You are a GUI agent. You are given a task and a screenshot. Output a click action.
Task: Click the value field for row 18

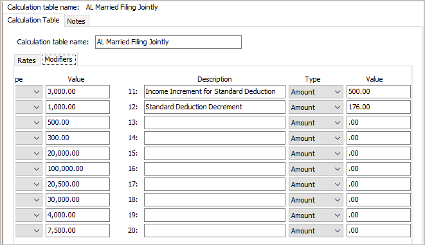(379, 200)
